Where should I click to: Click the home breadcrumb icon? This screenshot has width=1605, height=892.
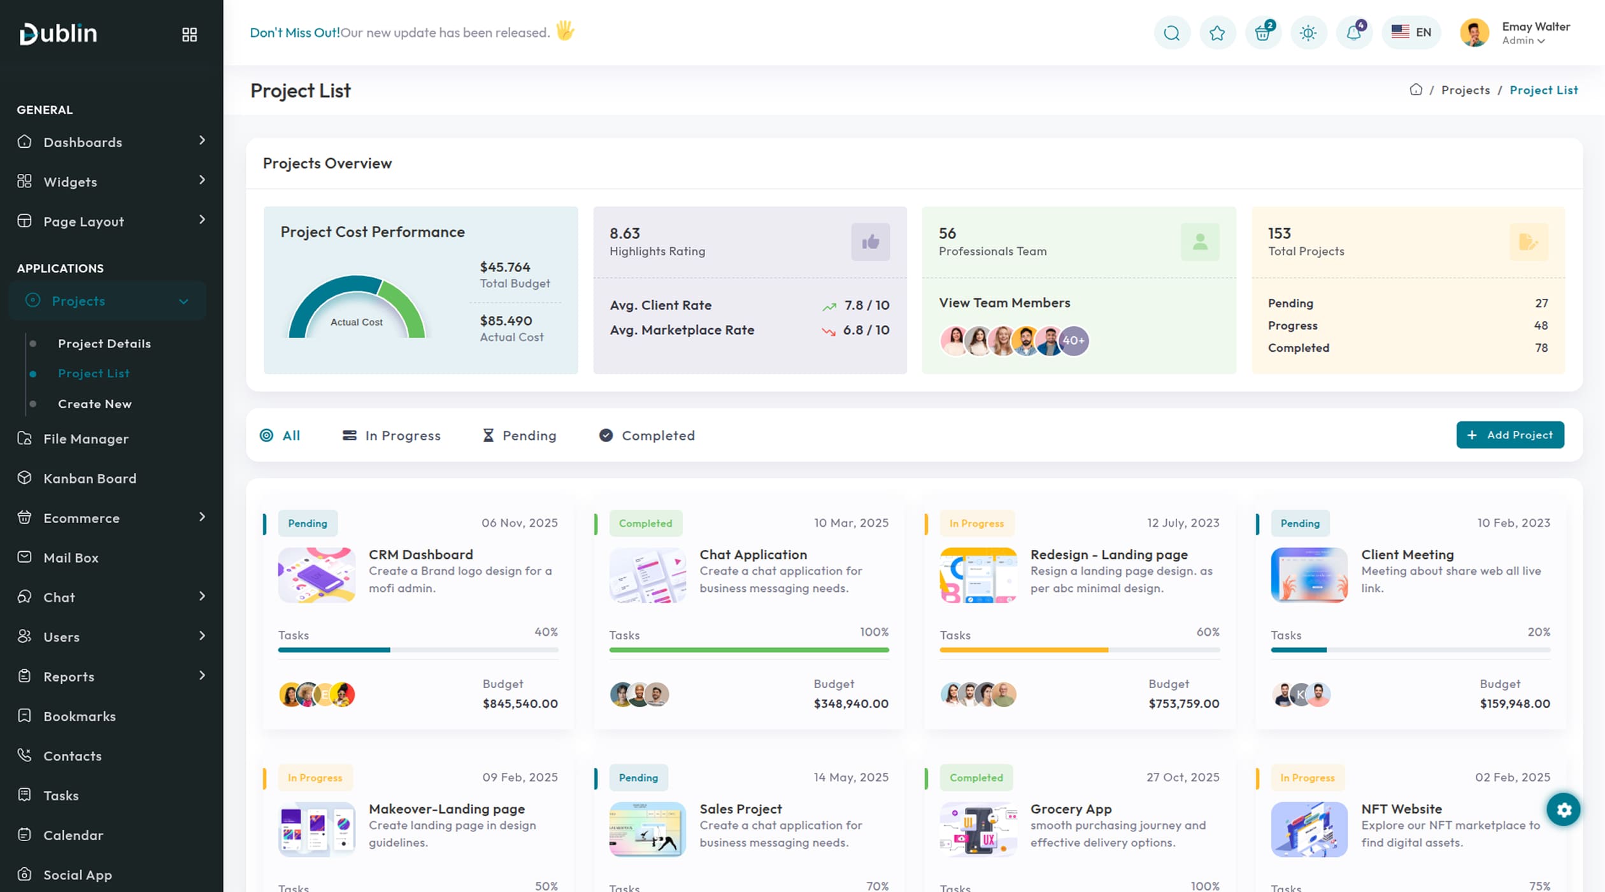(1415, 90)
